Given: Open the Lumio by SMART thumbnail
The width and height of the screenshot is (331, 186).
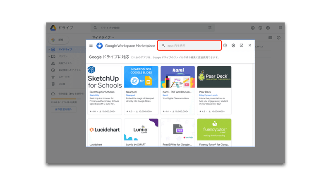Looking at the screenshot, I should pos(141,129).
